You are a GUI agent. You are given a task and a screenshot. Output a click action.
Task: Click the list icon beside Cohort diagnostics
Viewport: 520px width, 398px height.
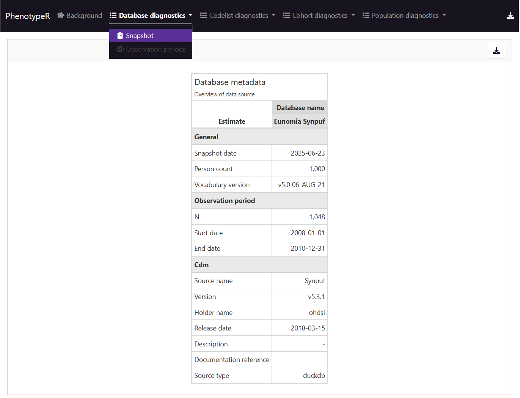tap(286, 16)
